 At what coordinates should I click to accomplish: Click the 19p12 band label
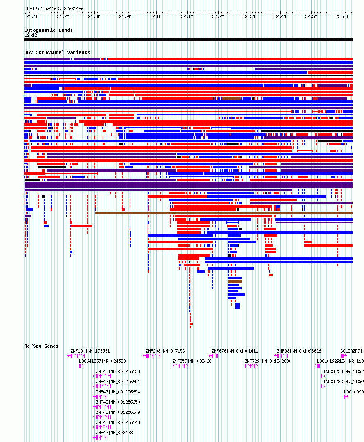click(31, 35)
